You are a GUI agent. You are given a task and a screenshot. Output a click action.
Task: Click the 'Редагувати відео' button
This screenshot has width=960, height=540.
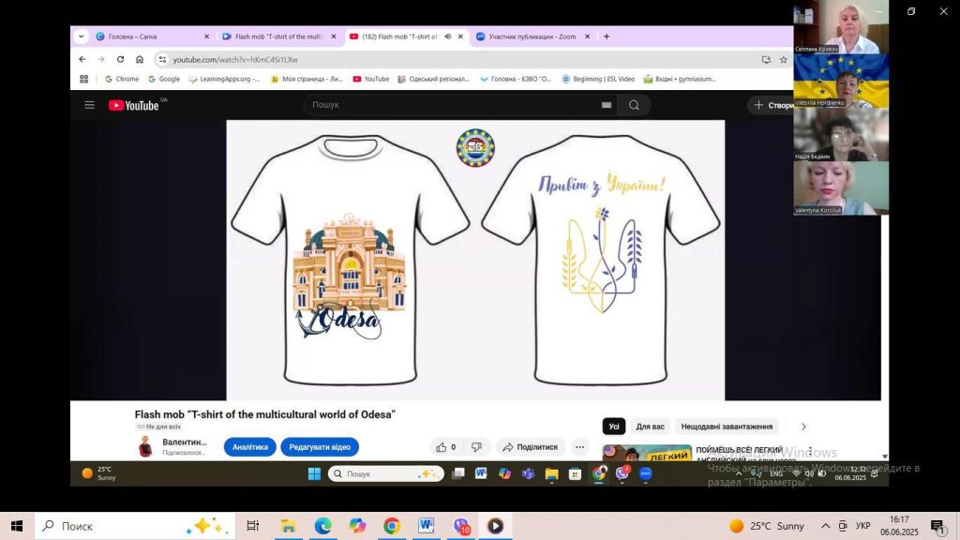(320, 447)
